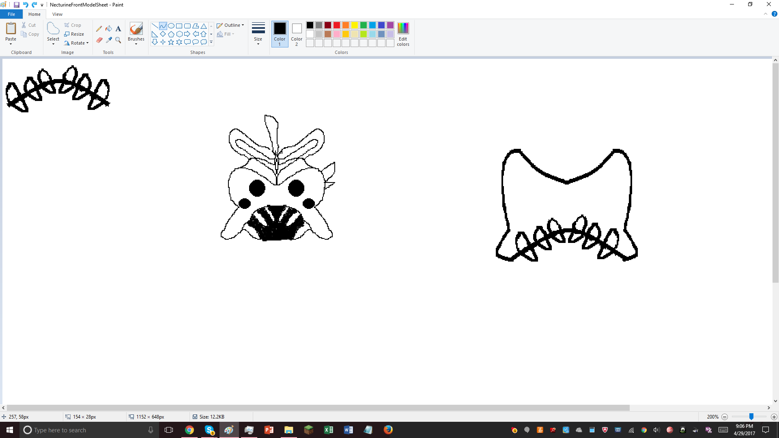Select the Fill with color bucket tool

pyautogui.click(x=109, y=29)
